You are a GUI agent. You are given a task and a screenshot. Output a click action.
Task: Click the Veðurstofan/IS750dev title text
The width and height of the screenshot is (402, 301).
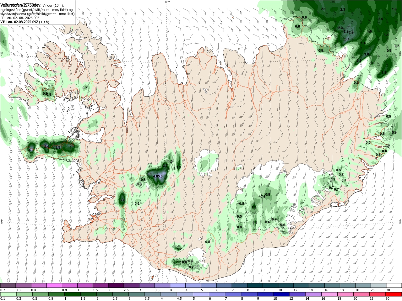20,5
